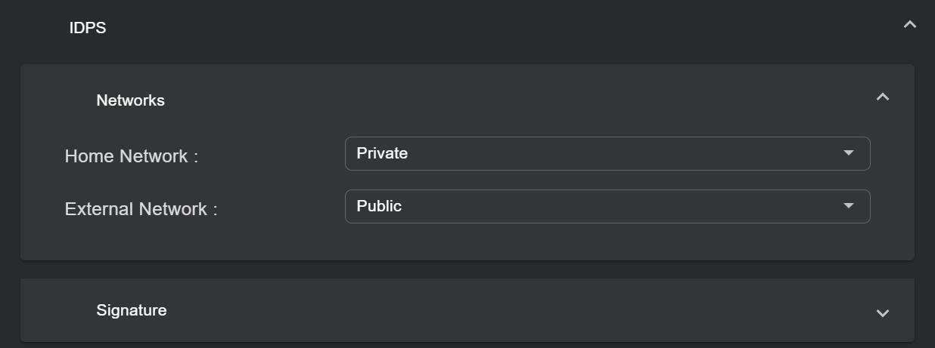Click the External Network dropdown arrow

848,206
